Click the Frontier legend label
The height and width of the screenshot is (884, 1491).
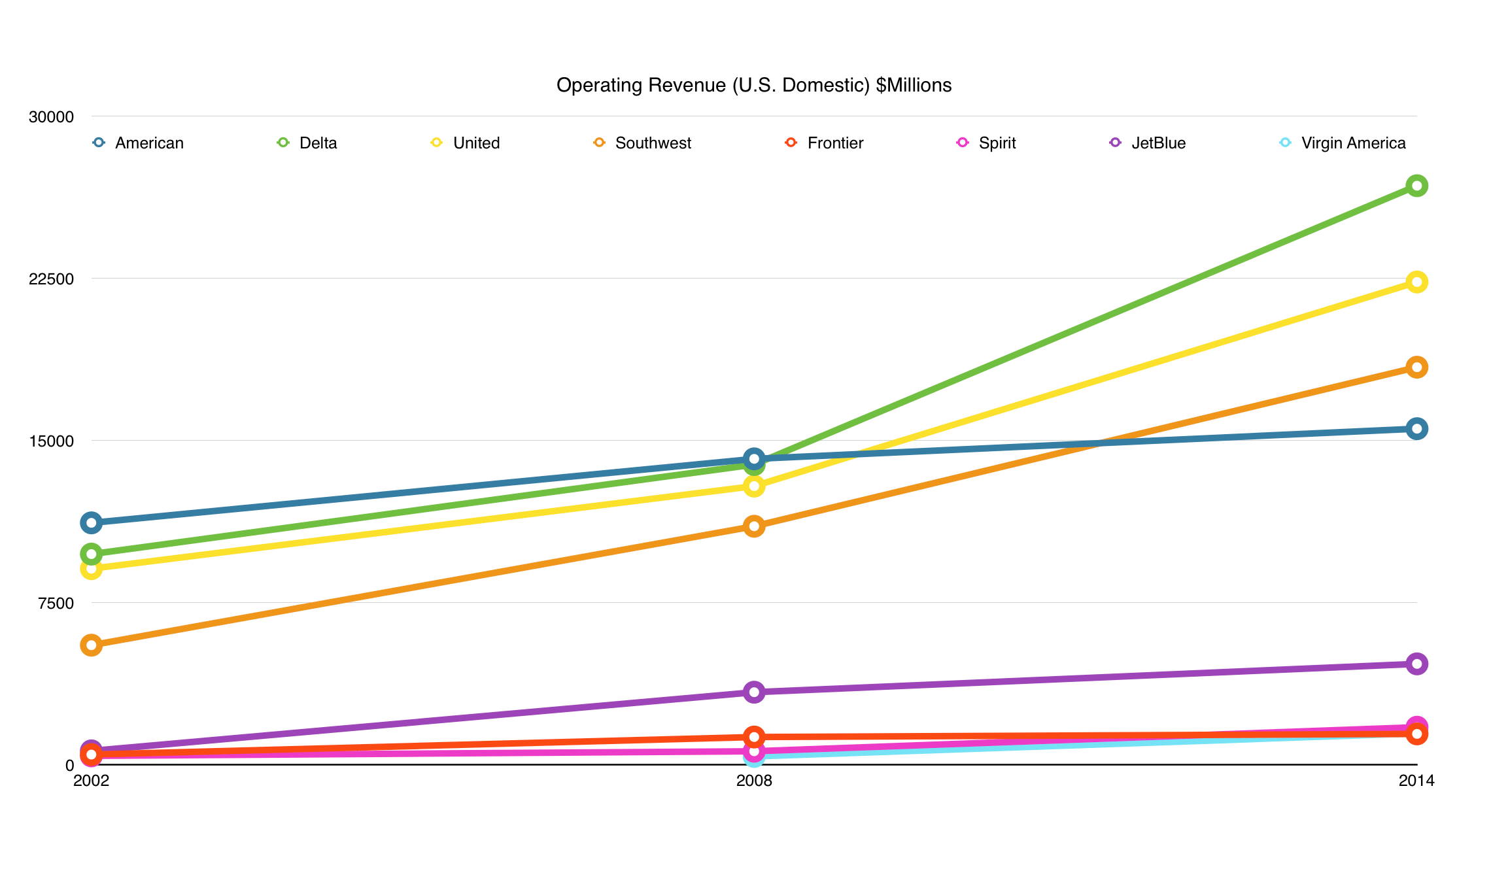pyautogui.click(x=835, y=143)
